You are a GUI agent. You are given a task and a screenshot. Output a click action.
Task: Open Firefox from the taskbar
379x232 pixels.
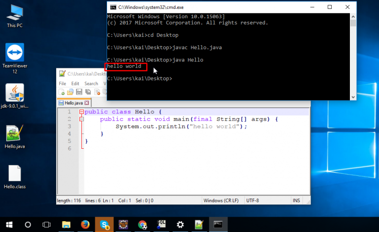pos(84,225)
